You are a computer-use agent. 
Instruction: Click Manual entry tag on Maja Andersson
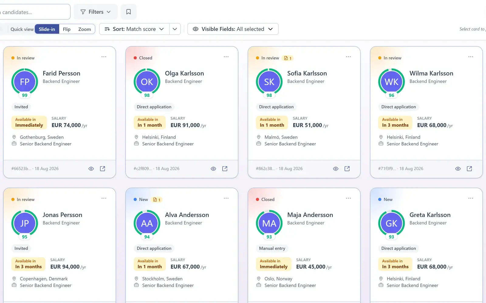272,248
